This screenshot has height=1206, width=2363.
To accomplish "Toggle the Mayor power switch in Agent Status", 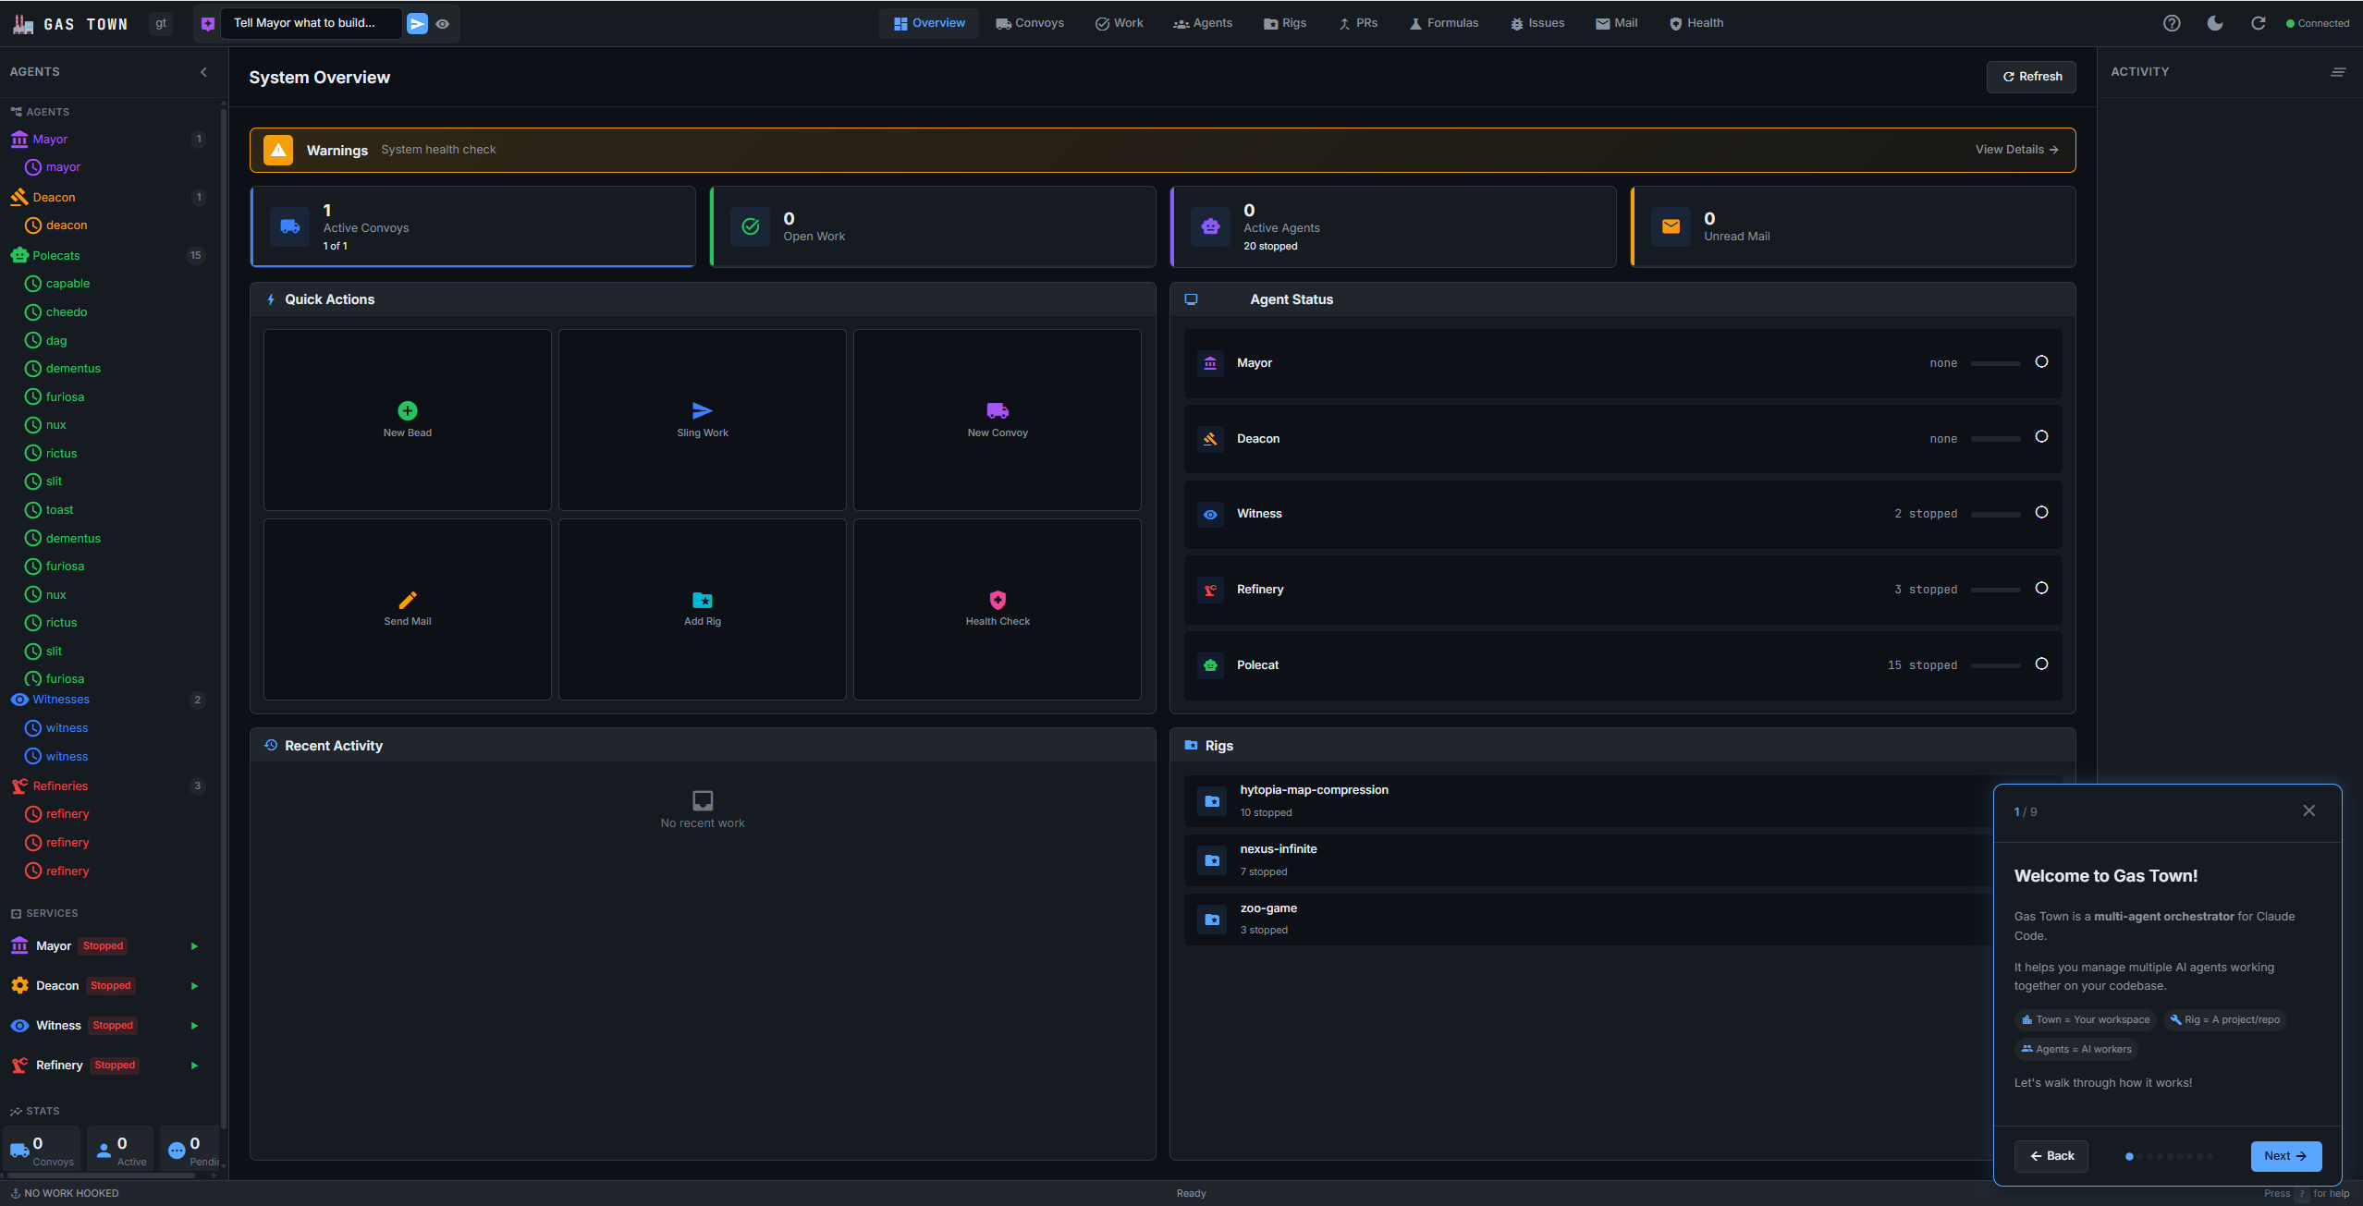I will (2041, 362).
